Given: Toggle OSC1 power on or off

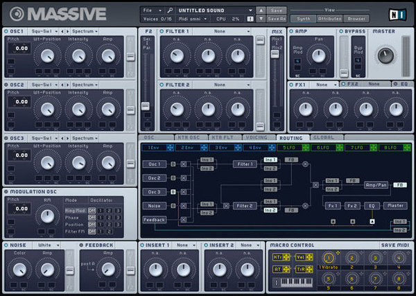Looking at the screenshot, I should tap(7, 31).
